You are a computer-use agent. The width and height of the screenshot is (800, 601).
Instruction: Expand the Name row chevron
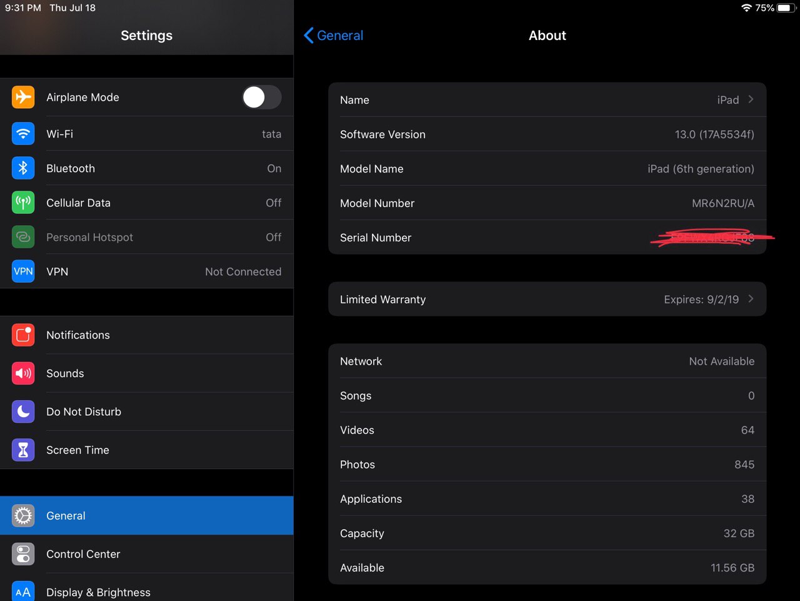click(751, 99)
